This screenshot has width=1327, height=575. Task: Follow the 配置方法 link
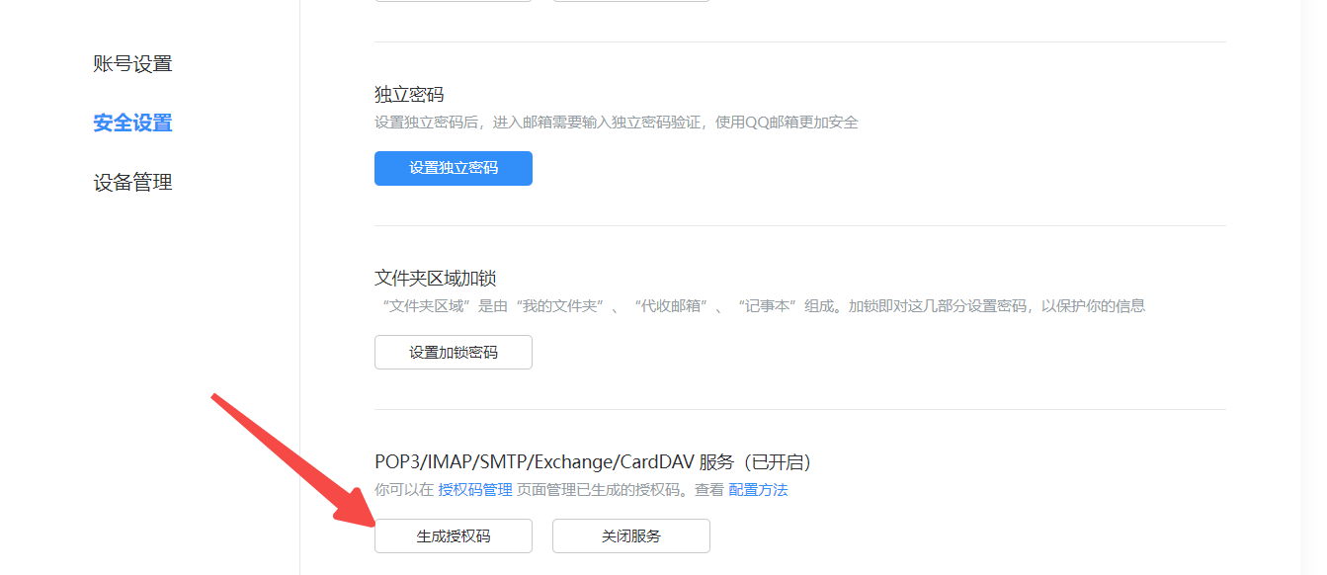pyautogui.click(x=758, y=490)
